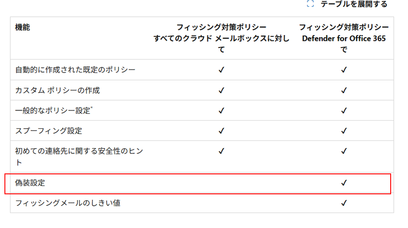Viewport: 408px width, 228px height.
Task: Click the expand table icon
Action: (310, 4)
